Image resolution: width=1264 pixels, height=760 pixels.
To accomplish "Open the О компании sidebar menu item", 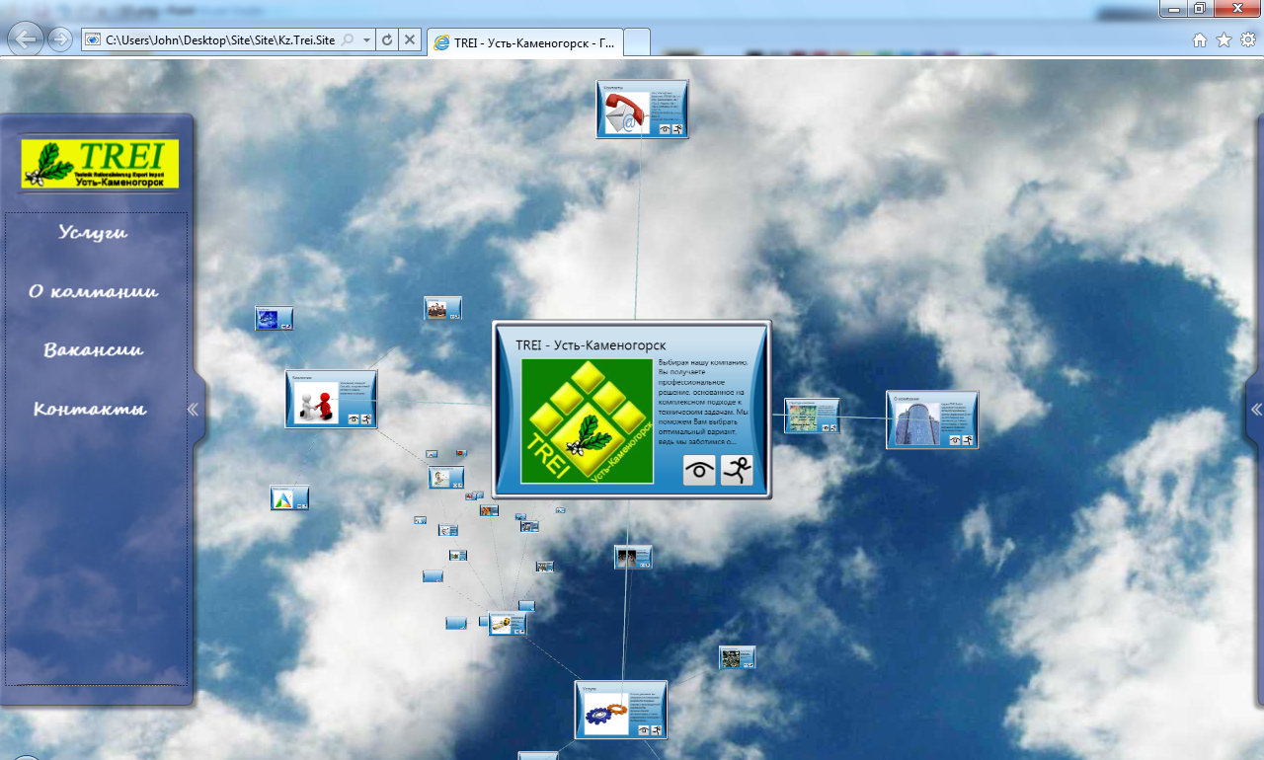I will (x=93, y=291).
